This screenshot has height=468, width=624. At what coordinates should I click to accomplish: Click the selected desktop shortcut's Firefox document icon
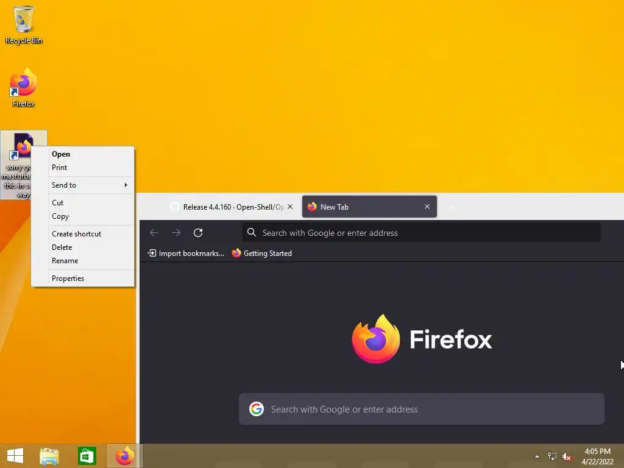tap(23, 146)
